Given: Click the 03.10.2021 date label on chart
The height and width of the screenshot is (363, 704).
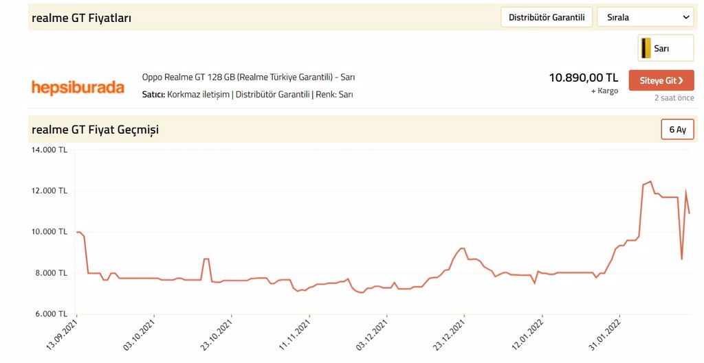Looking at the screenshot, I should tap(140, 335).
